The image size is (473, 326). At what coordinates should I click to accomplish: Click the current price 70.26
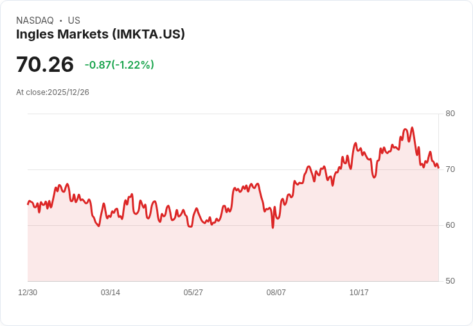pyautogui.click(x=45, y=64)
